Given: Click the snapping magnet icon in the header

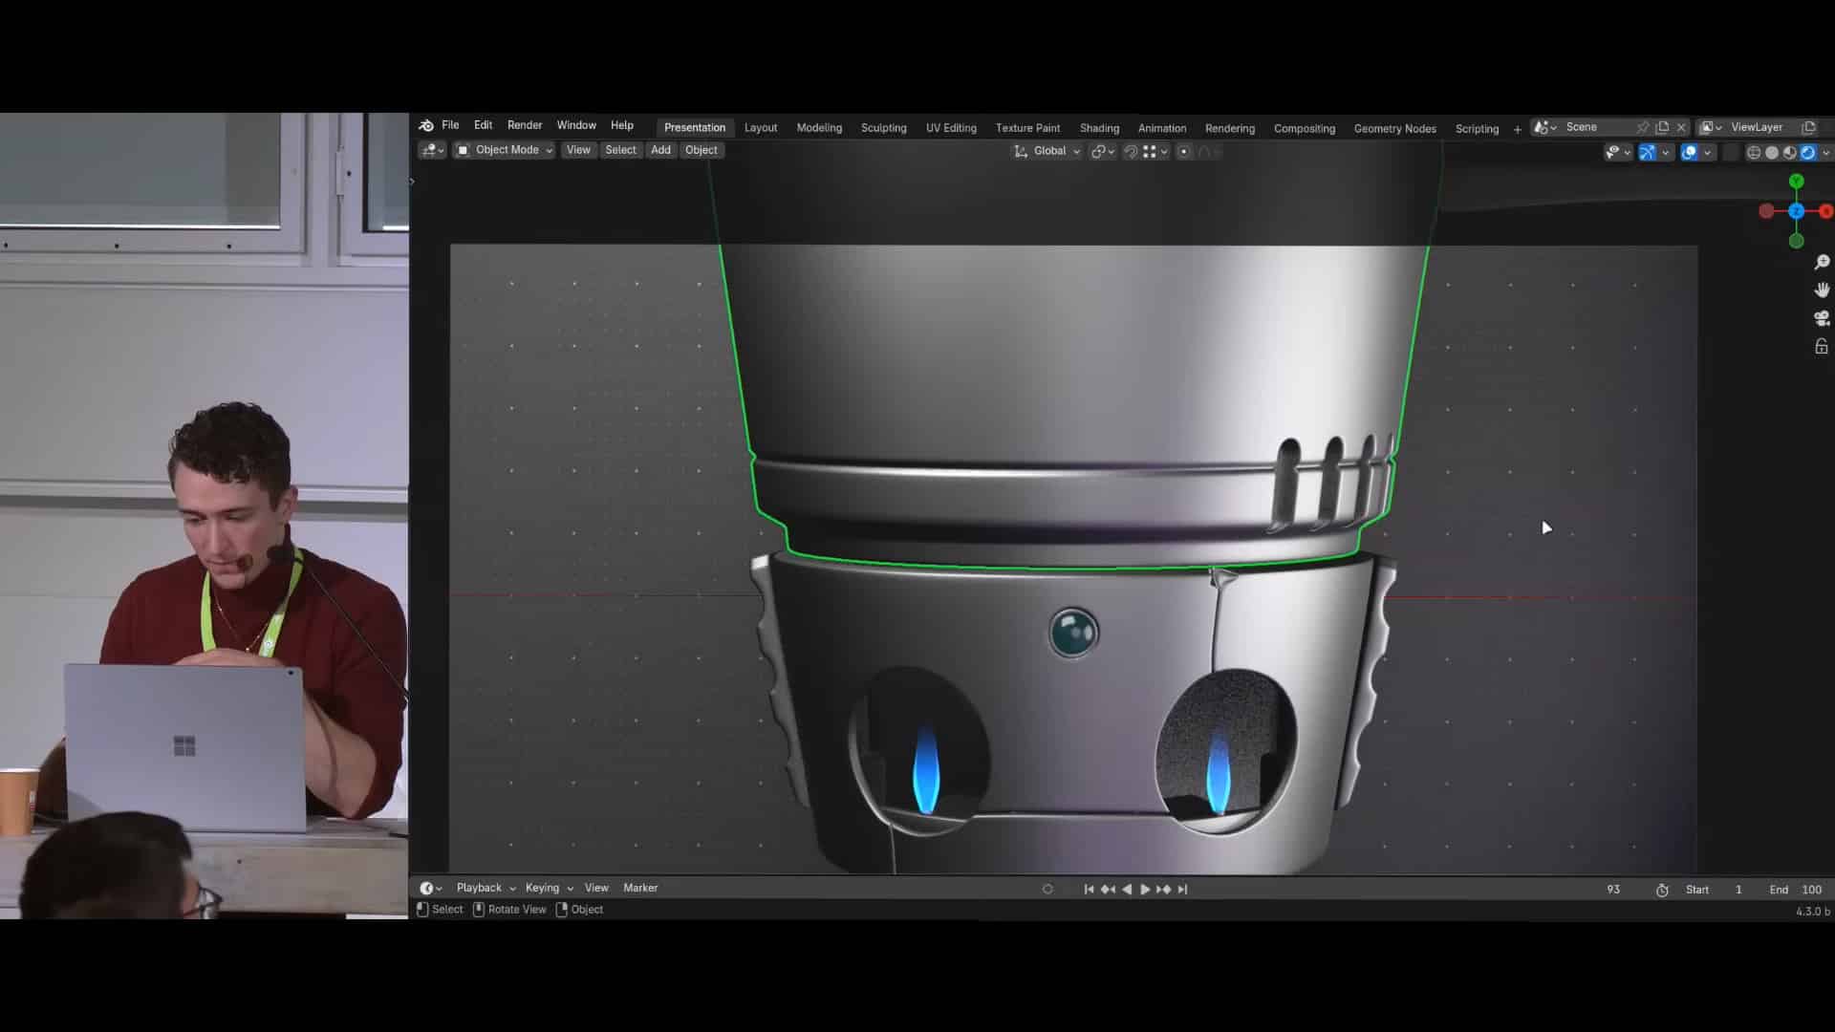Looking at the screenshot, I should coord(1132,151).
